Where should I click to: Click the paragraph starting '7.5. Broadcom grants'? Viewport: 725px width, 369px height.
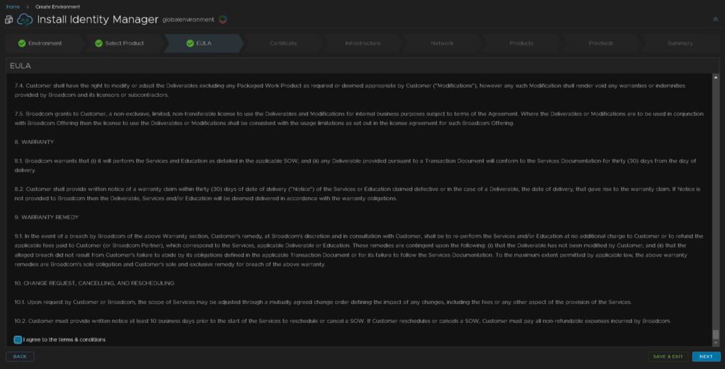click(x=359, y=119)
